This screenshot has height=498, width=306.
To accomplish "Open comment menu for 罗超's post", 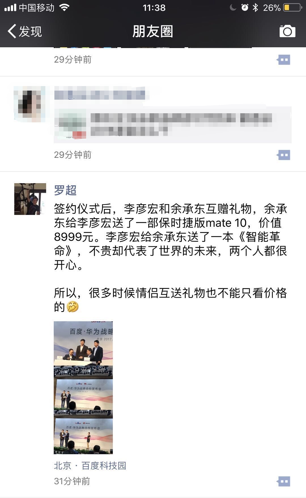I will pyautogui.click(x=283, y=481).
